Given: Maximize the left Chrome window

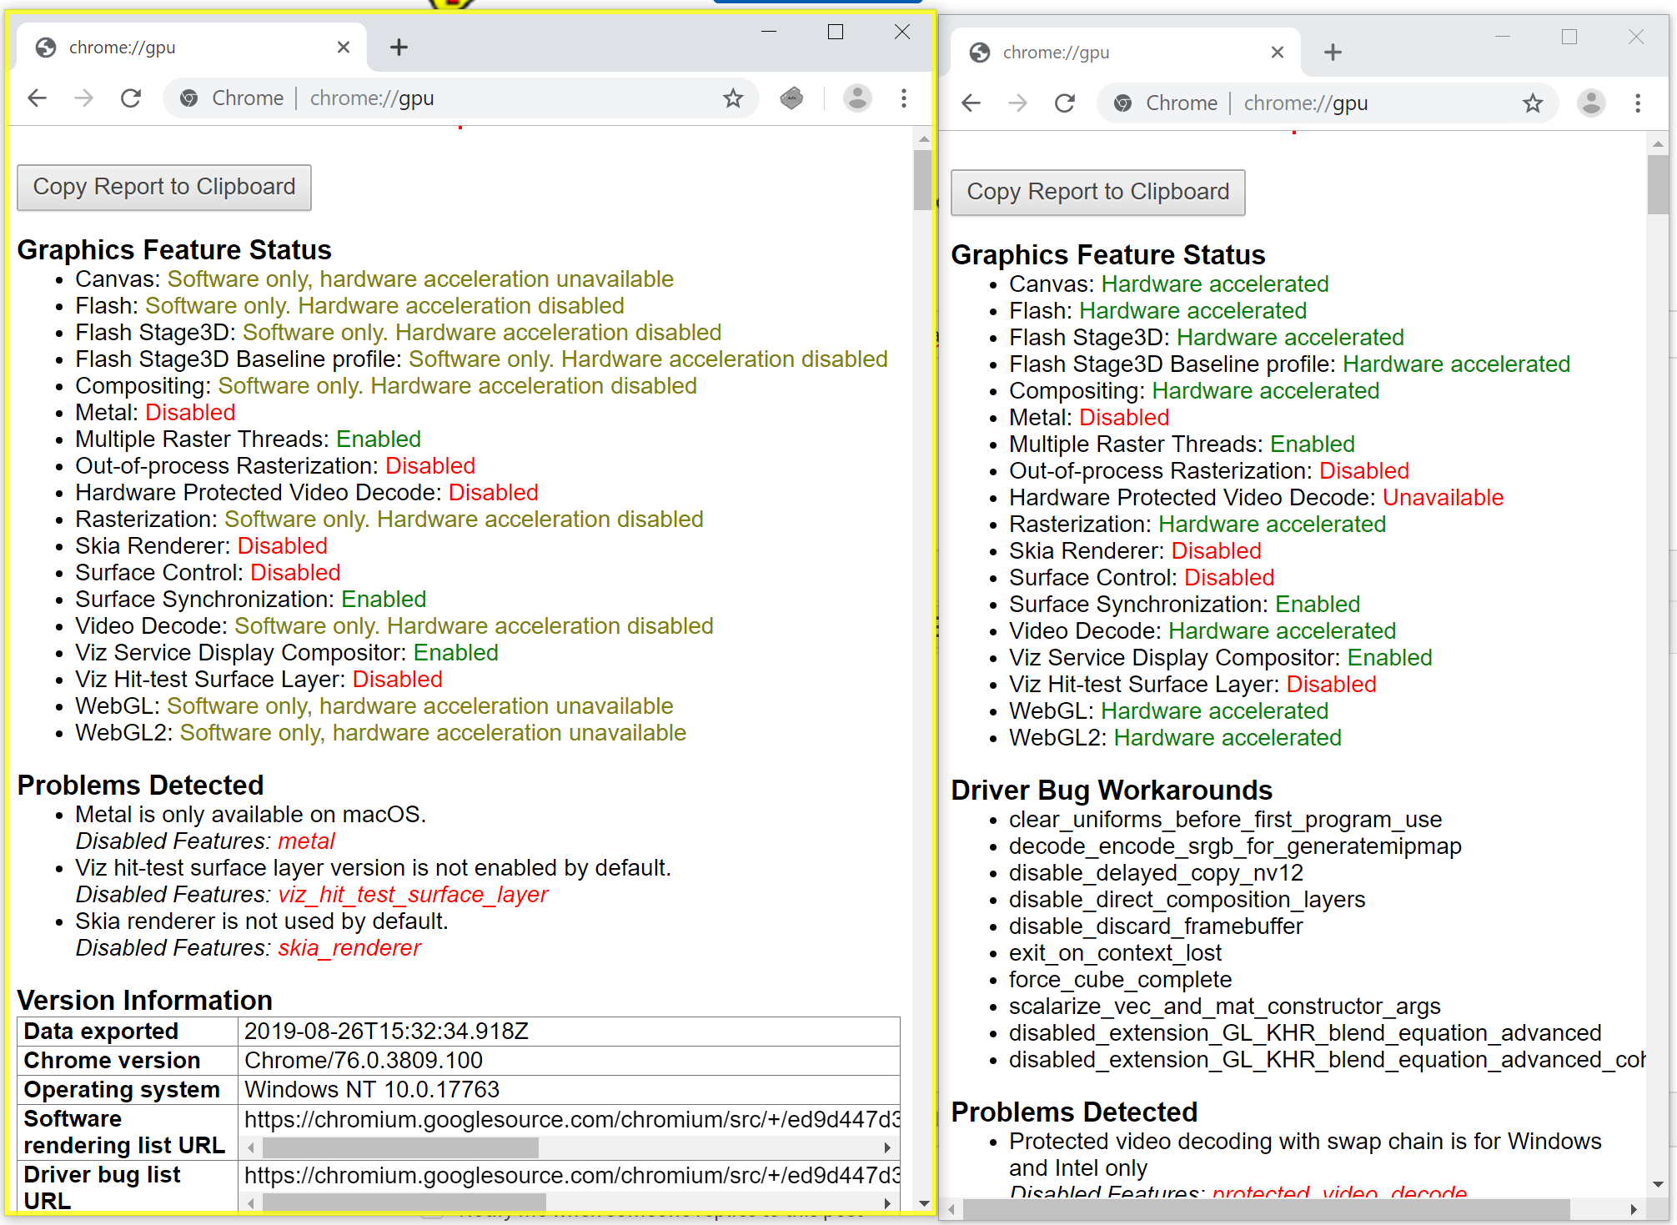Looking at the screenshot, I should click(x=836, y=32).
